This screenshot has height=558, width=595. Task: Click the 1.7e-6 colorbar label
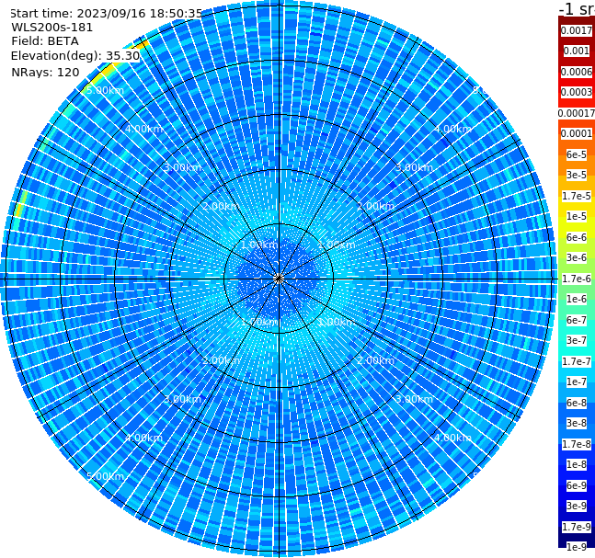[577, 279]
